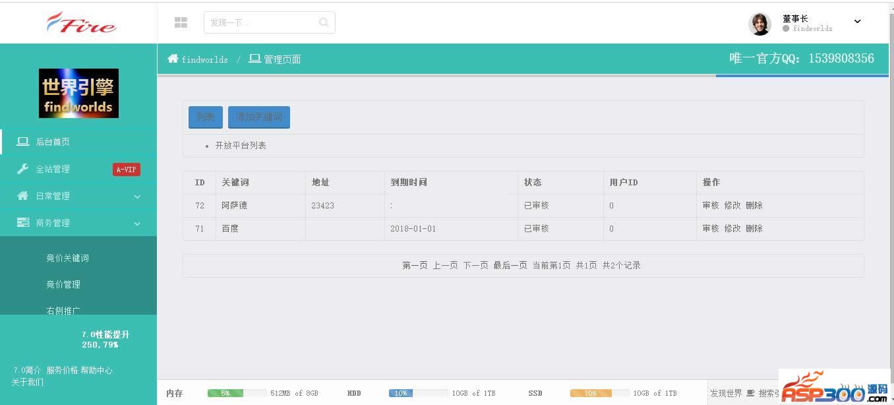Click the 列表 button
The width and height of the screenshot is (894, 405).
pyautogui.click(x=205, y=117)
